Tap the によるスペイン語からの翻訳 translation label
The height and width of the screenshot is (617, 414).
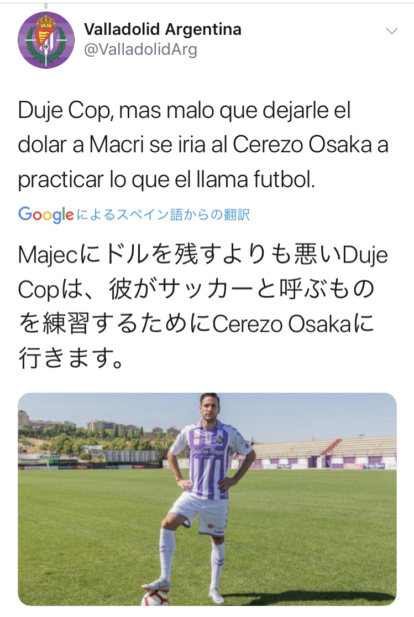pyautogui.click(x=163, y=214)
